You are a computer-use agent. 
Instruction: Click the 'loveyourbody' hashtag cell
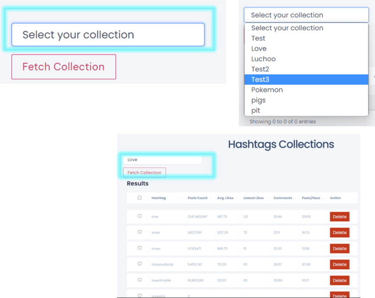pos(162,265)
